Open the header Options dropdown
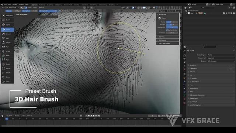This screenshot has height=133, width=236. click(x=163, y=11)
